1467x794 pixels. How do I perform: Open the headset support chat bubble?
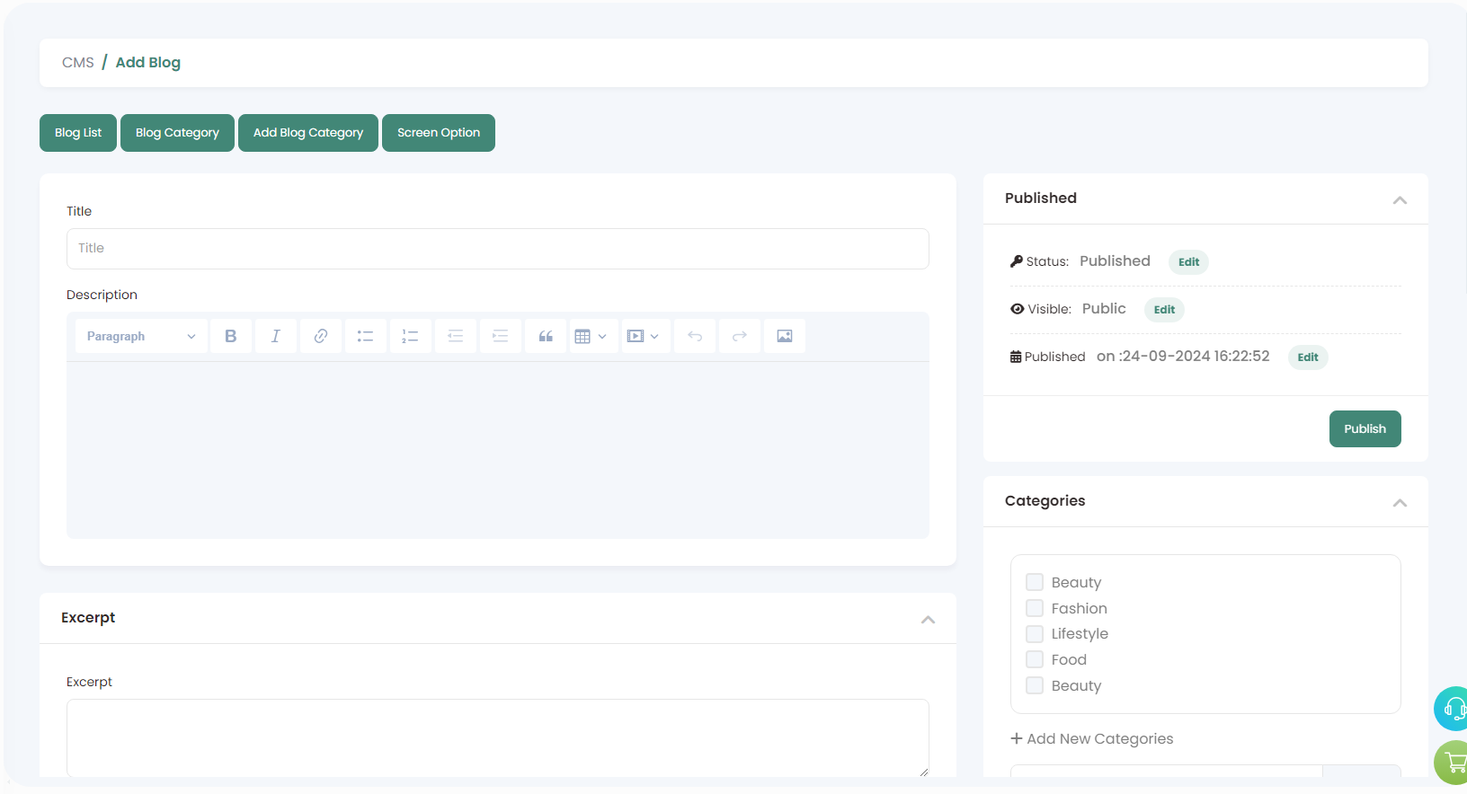coord(1451,709)
